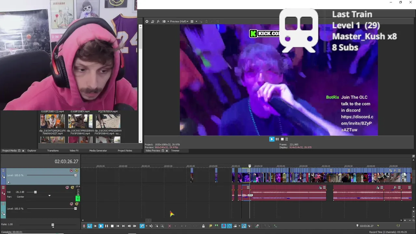Switch to Trimmer tab
The image size is (416, 234).
(x=175, y=151)
